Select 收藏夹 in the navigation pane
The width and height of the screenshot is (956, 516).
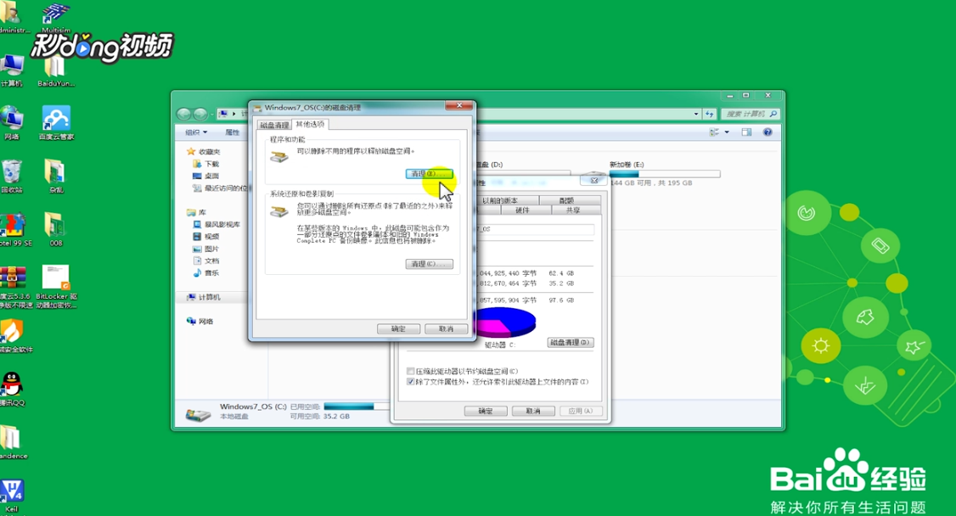204,152
